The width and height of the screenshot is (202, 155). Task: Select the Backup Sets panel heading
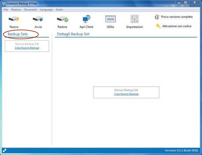click(18, 34)
